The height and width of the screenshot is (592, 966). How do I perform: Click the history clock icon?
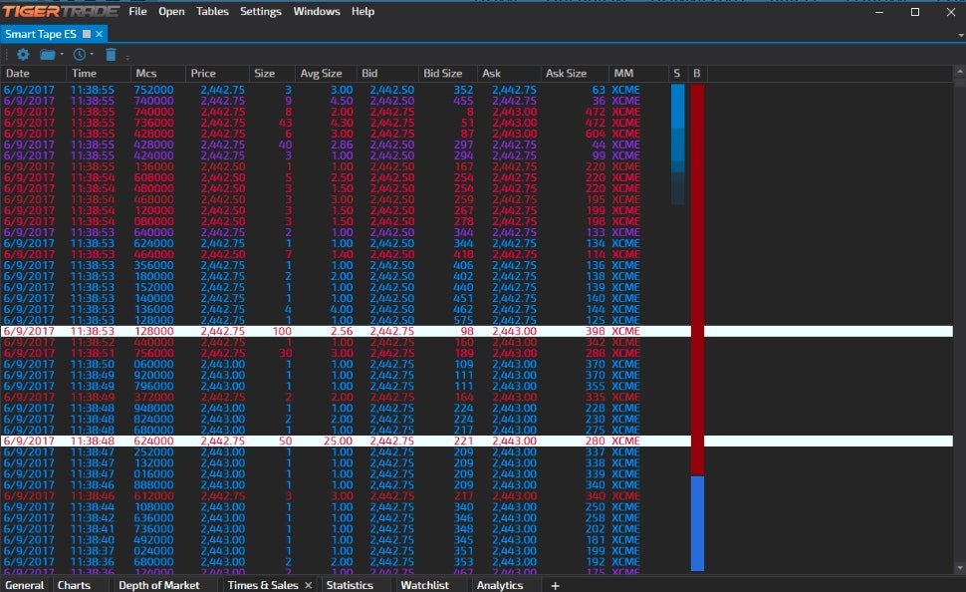[x=80, y=55]
